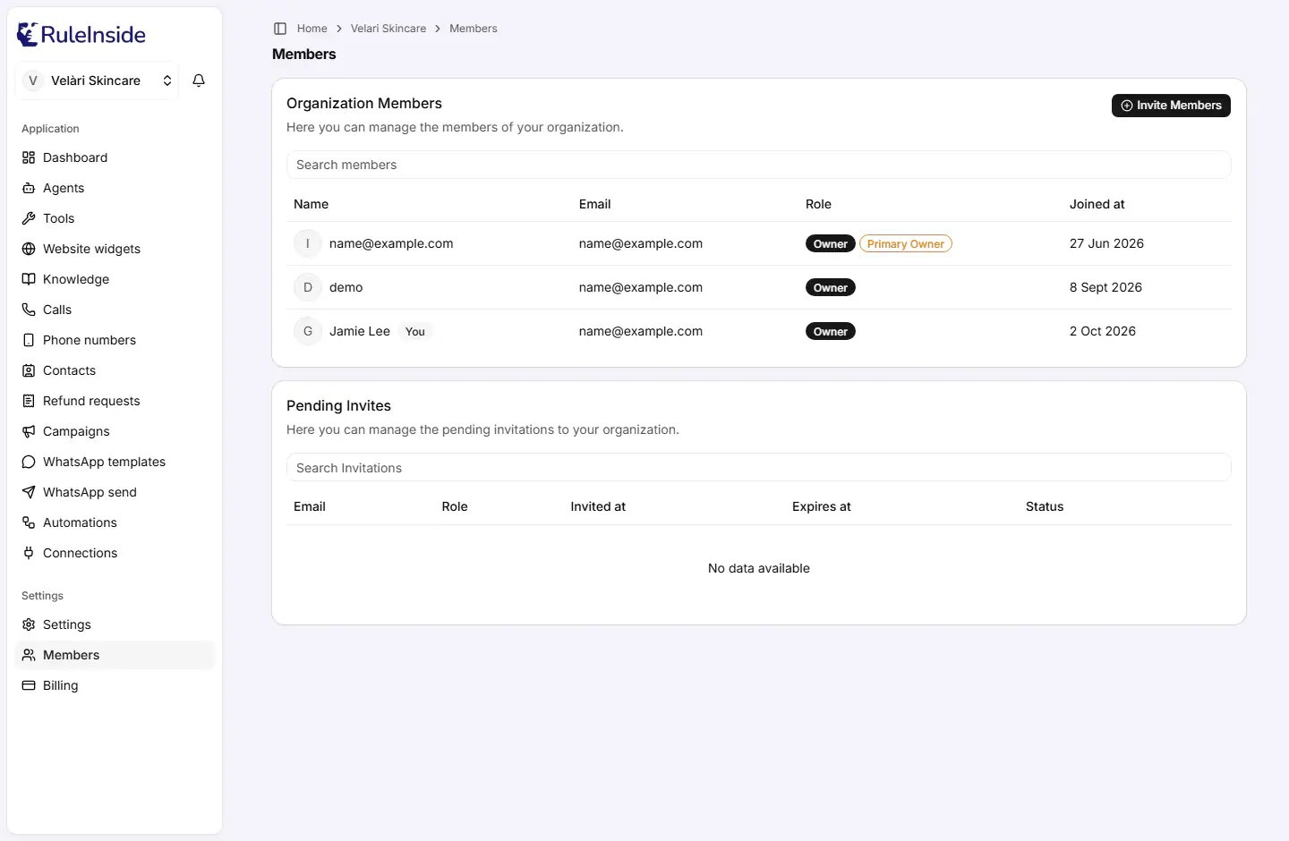Click the Phone numbers device icon
The height and width of the screenshot is (841, 1289).
point(29,340)
